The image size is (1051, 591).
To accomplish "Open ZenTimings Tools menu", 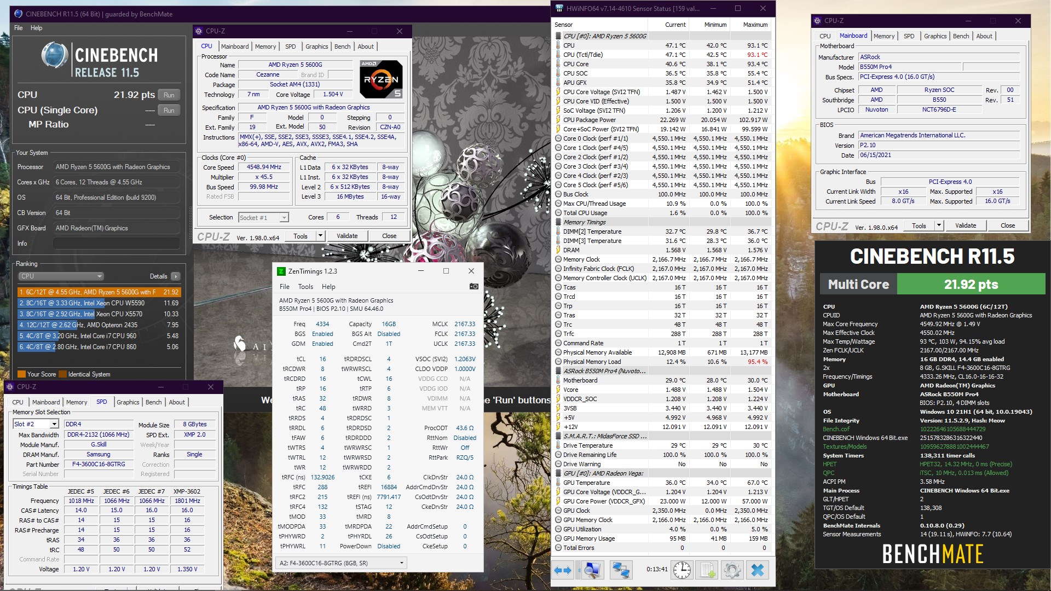I will (x=305, y=287).
